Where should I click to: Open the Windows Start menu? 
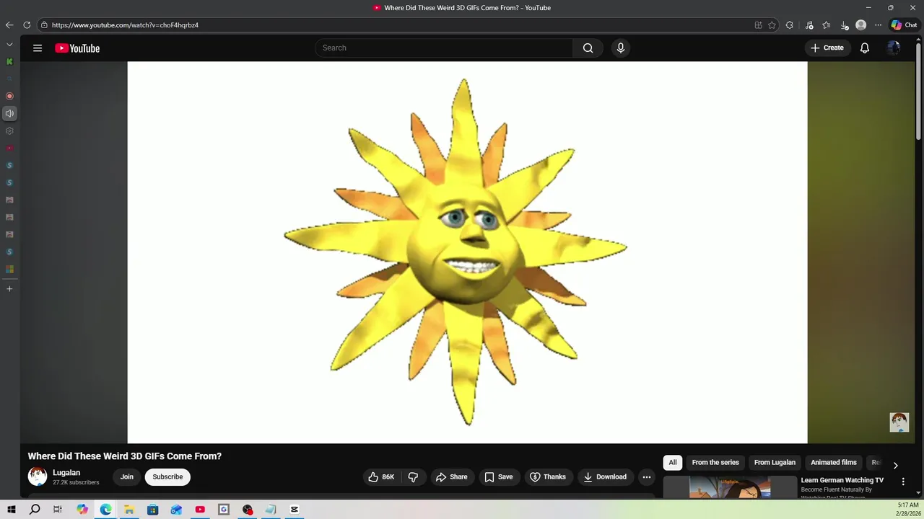coord(12,510)
